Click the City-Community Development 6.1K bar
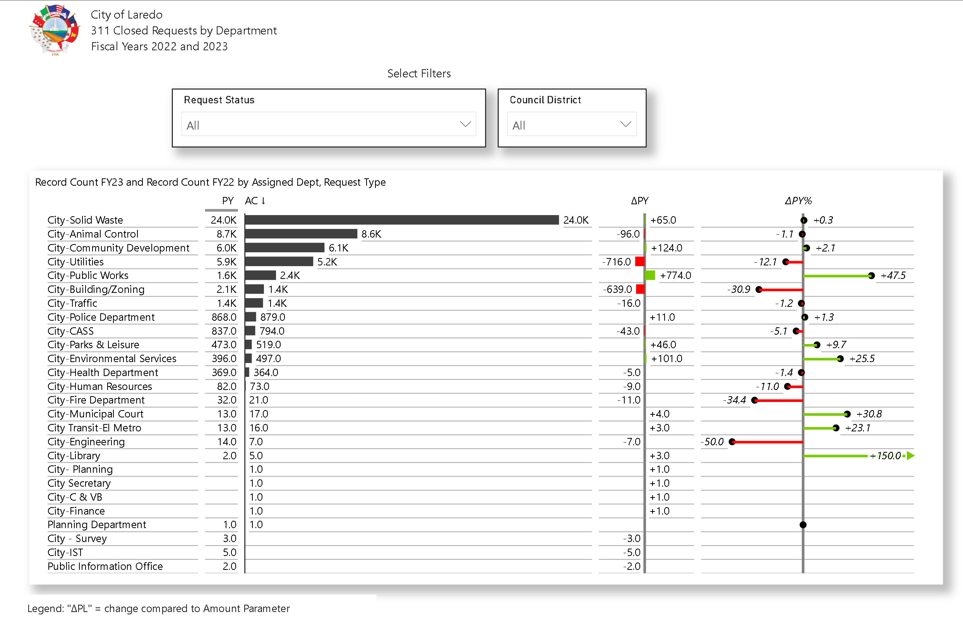Viewport: 963px width, 619px height. (284, 248)
